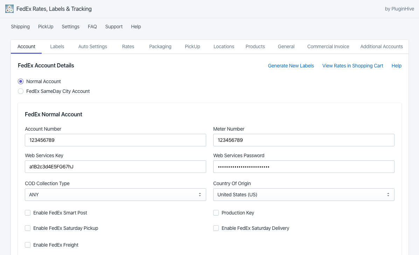The width and height of the screenshot is (419, 255).
Task: Open the Shipping menu
Action: 20,27
